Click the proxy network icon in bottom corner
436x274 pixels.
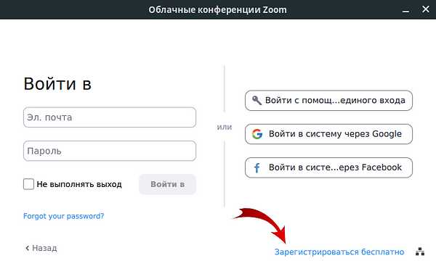coord(420,252)
